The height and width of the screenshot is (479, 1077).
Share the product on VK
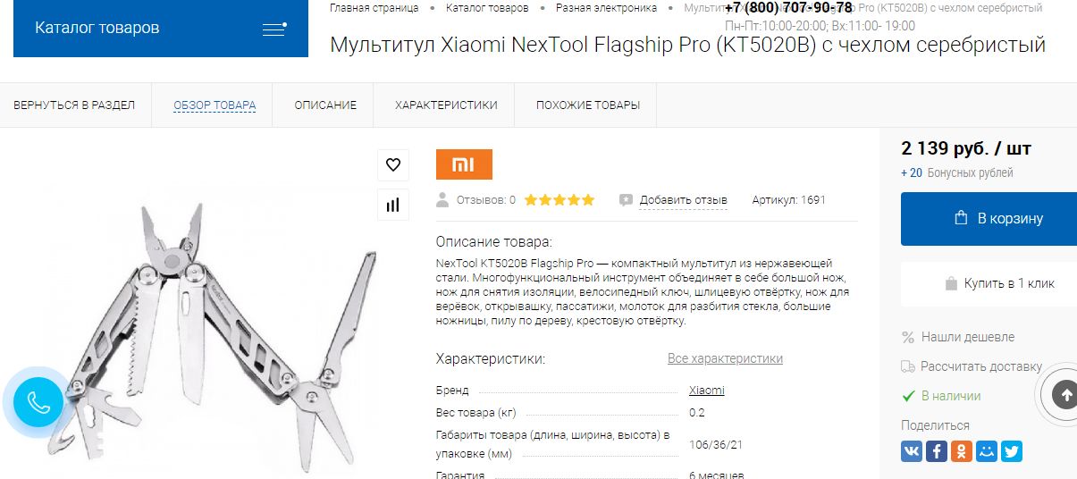(x=912, y=451)
